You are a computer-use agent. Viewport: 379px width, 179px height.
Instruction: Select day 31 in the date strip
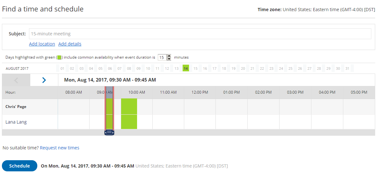coord(347,68)
